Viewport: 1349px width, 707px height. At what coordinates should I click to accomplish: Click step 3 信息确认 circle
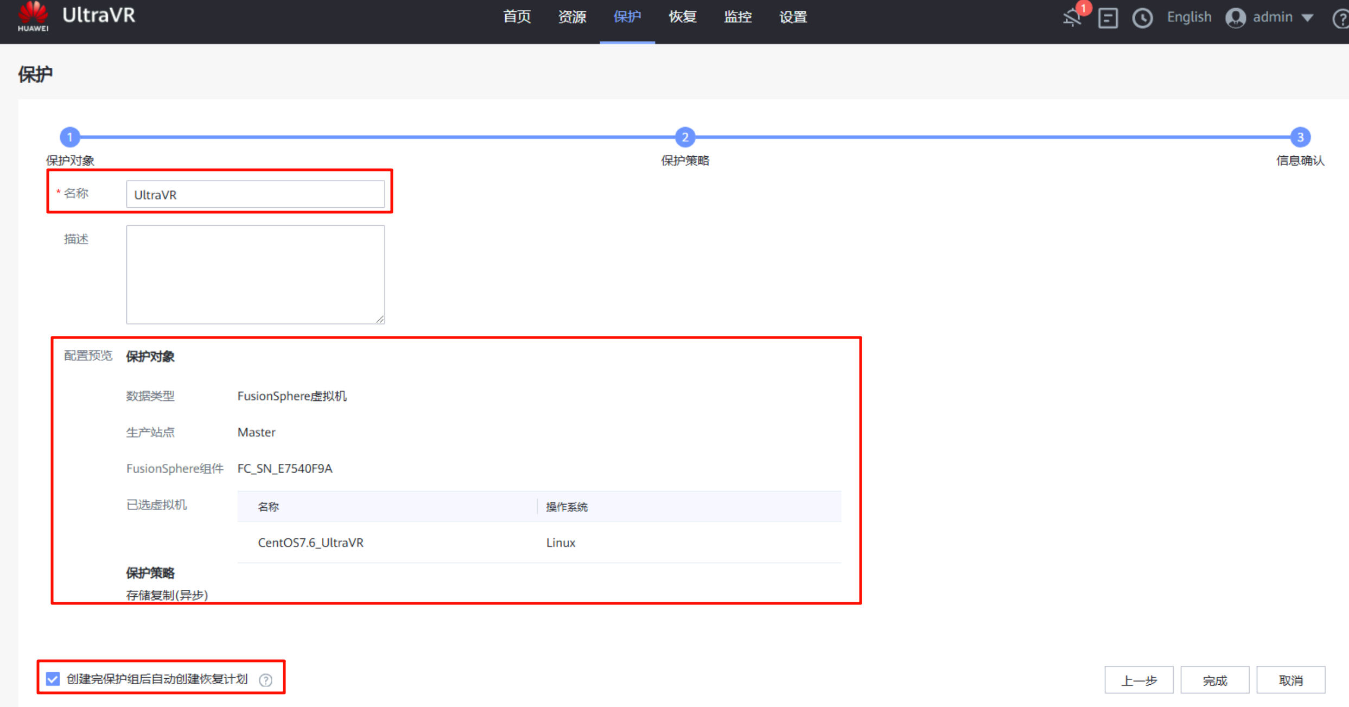pos(1300,137)
